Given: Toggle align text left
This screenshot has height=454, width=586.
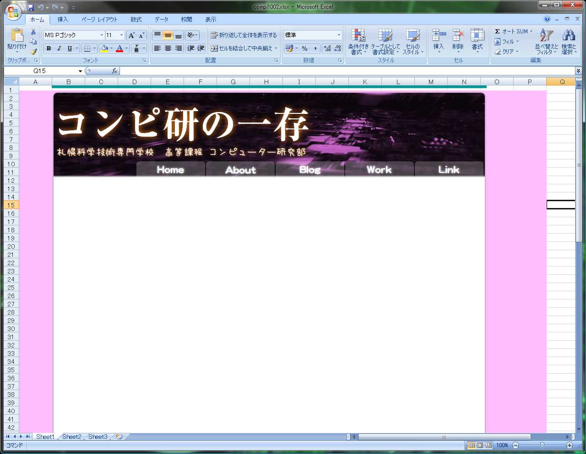Looking at the screenshot, I should (157, 48).
